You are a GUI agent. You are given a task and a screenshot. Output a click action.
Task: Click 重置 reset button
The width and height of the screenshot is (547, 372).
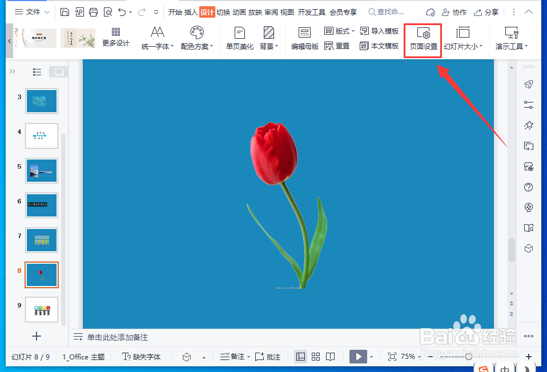click(337, 46)
